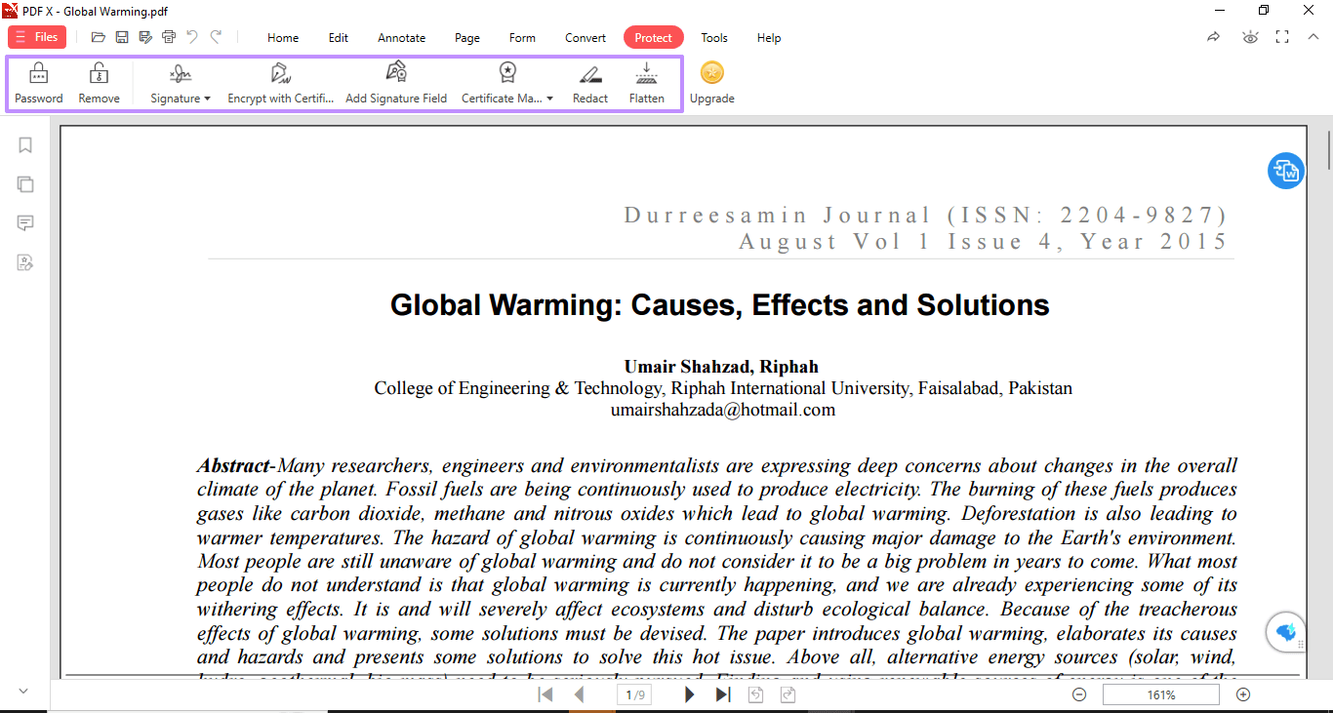Click the Flatten tool icon
The width and height of the screenshot is (1333, 713).
(646, 73)
